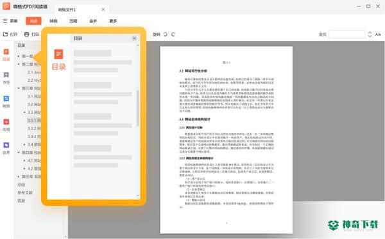Screen dimensions: 385x239
Task: Select outline entry 3.2
Action: (34, 104)
